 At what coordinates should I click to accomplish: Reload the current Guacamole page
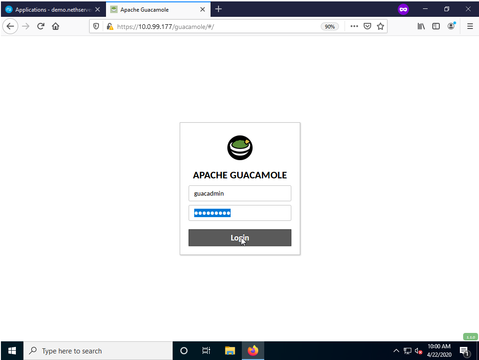pos(41,26)
